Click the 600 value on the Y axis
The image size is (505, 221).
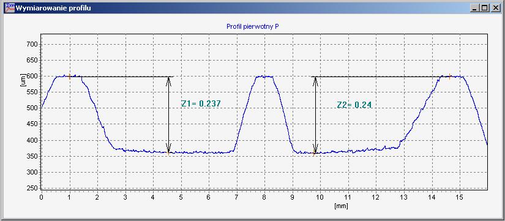click(33, 77)
